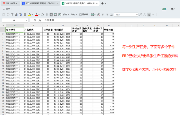
Task: Click the name box showing A1
Action: coord(14,20)
